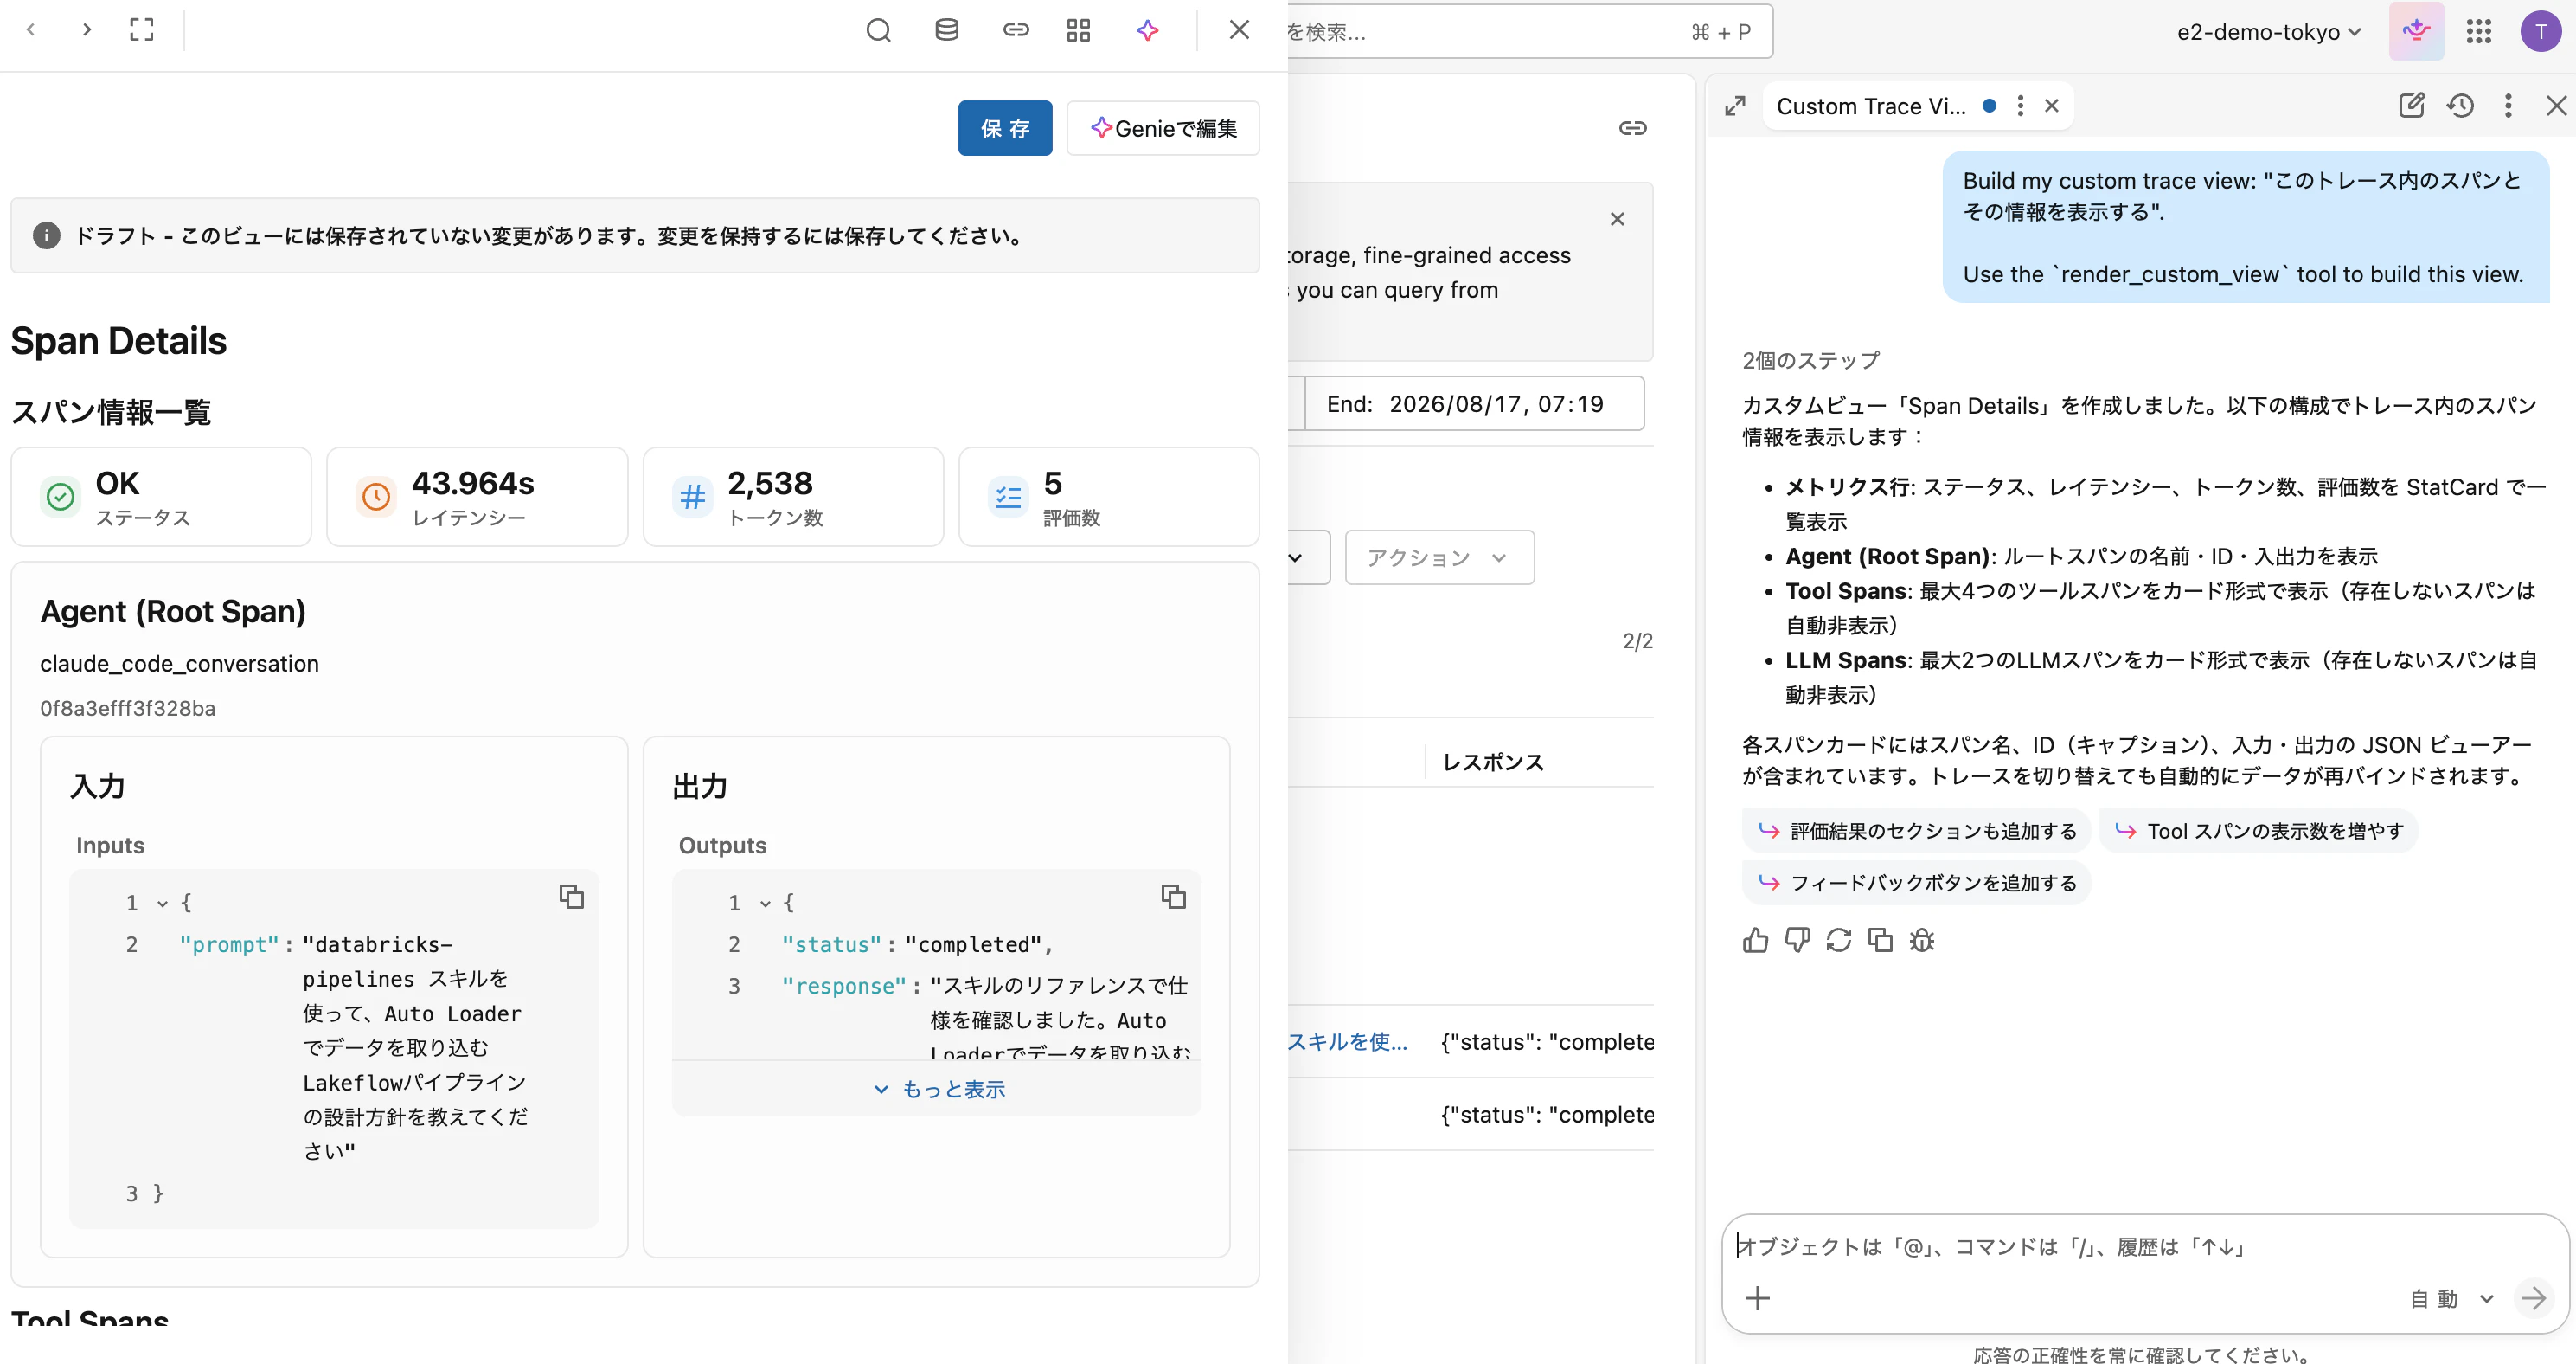2576x1364 pixels.
Task: Focus the assistant chat input field
Action: coord(2144,1247)
